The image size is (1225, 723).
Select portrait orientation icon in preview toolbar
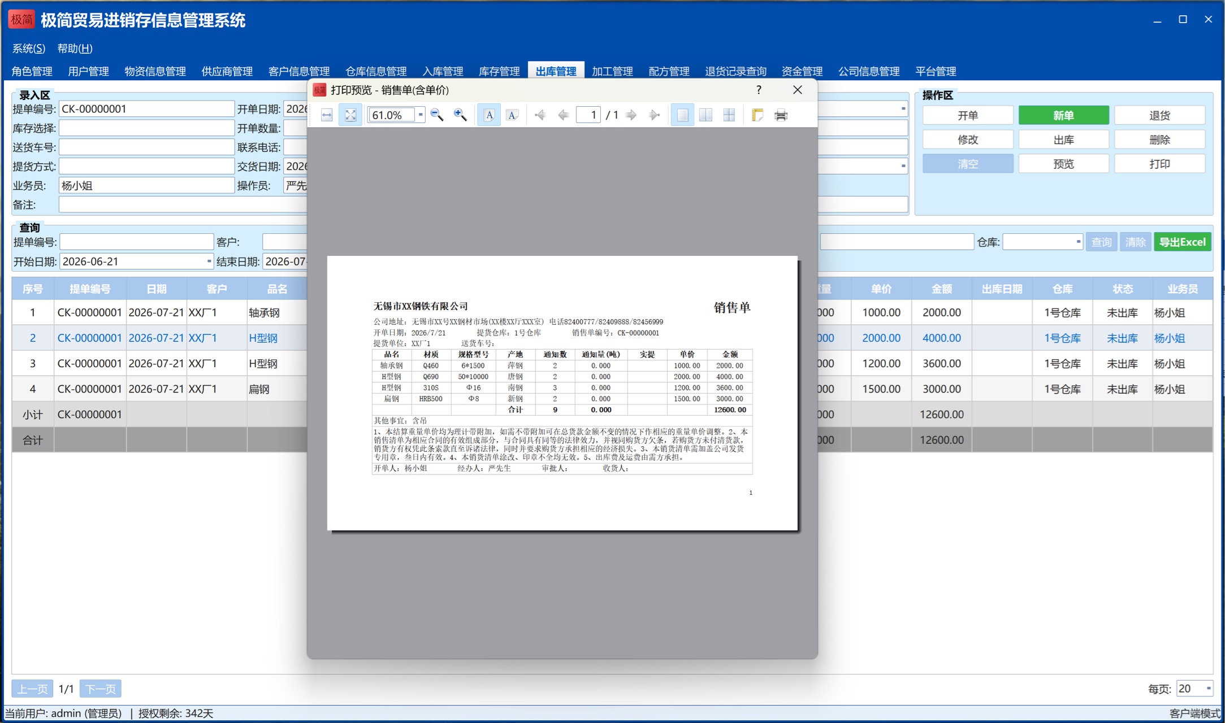(489, 115)
